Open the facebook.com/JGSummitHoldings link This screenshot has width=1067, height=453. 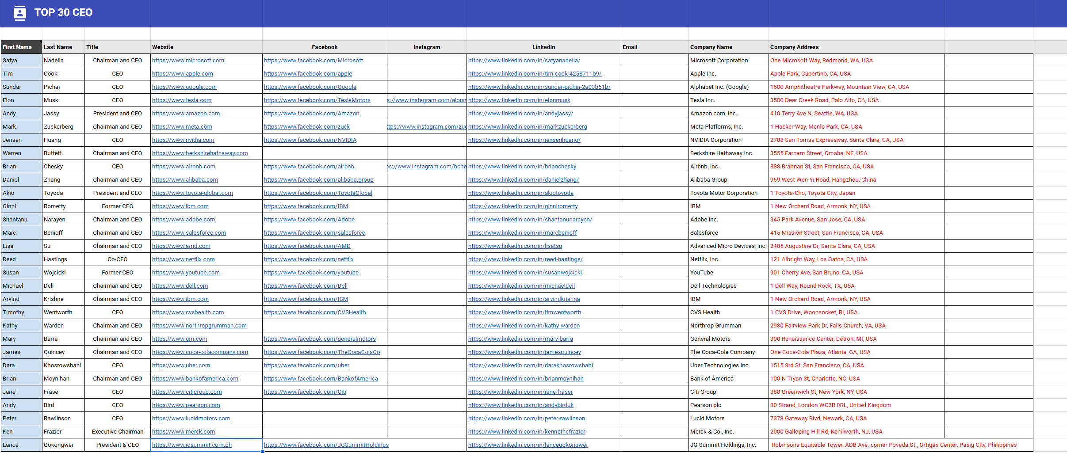click(326, 445)
